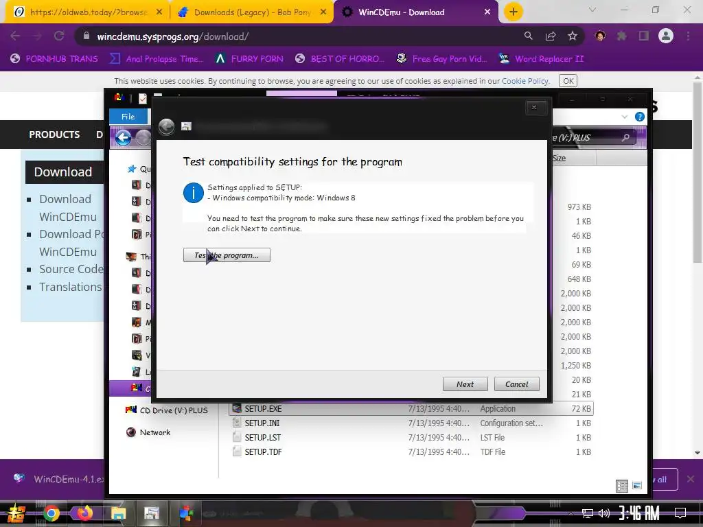Open the Chrome profile avatar

pyautogui.click(x=666, y=36)
